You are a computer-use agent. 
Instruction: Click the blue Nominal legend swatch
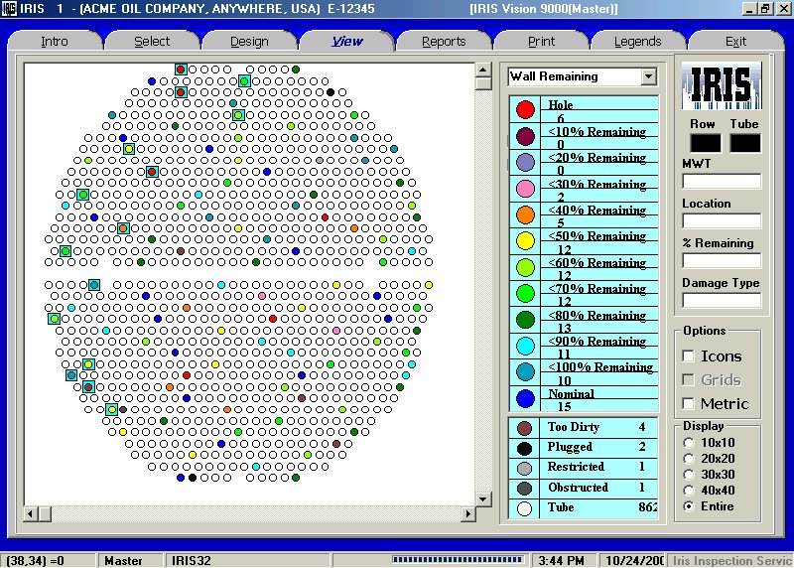[x=525, y=398]
